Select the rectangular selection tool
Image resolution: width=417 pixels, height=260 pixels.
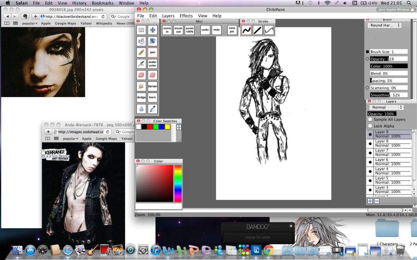pos(141,30)
